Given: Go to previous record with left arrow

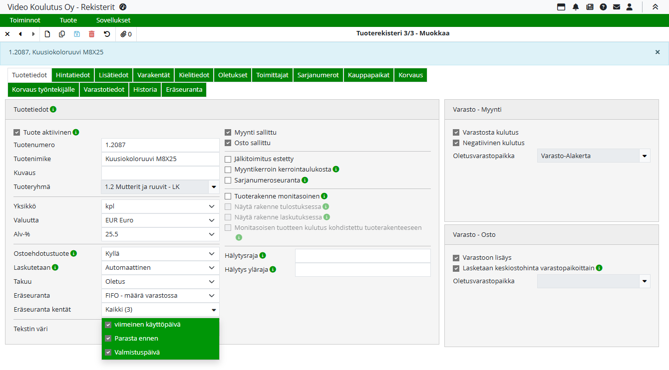Looking at the screenshot, I should pyautogui.click(x=20, y=34).
